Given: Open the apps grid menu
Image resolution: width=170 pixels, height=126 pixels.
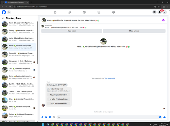Looking at the screenshot, I should (x=154, y=12).
